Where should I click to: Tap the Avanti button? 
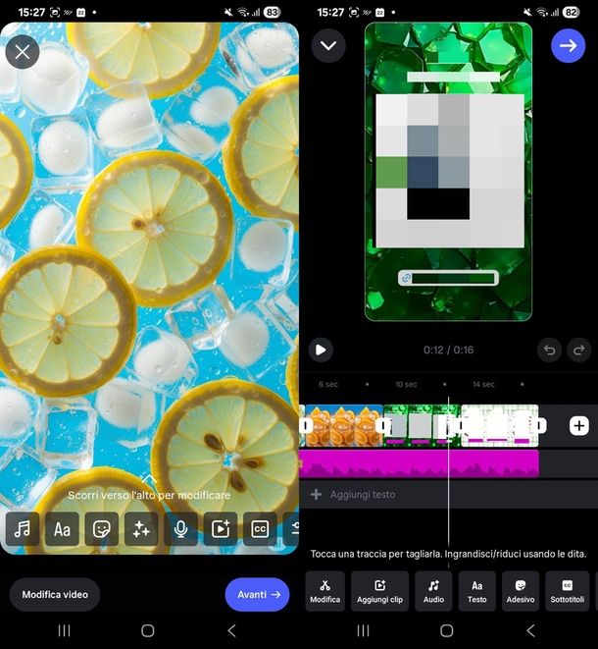pyautogui.click(x=257, y=594)
